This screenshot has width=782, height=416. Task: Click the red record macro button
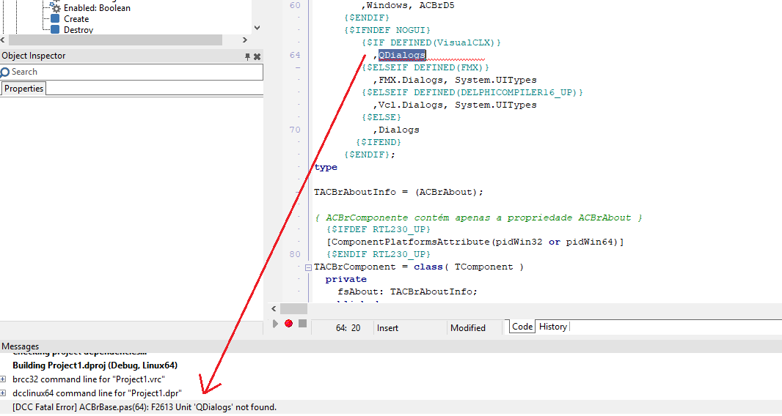coord(288,323)
